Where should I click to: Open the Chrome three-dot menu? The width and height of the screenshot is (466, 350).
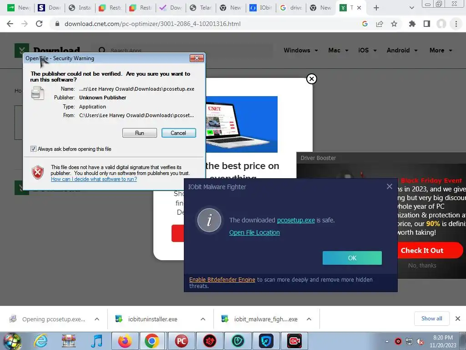[x=456, y=24]
